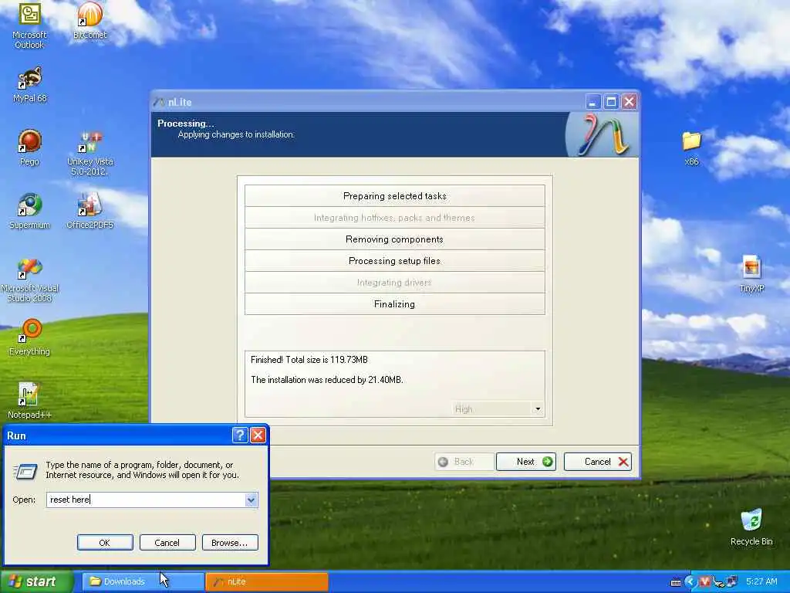
Task: Click the Safely Remove Hardware tray icon
Action: pyautogui.click(x=718, y=582)
